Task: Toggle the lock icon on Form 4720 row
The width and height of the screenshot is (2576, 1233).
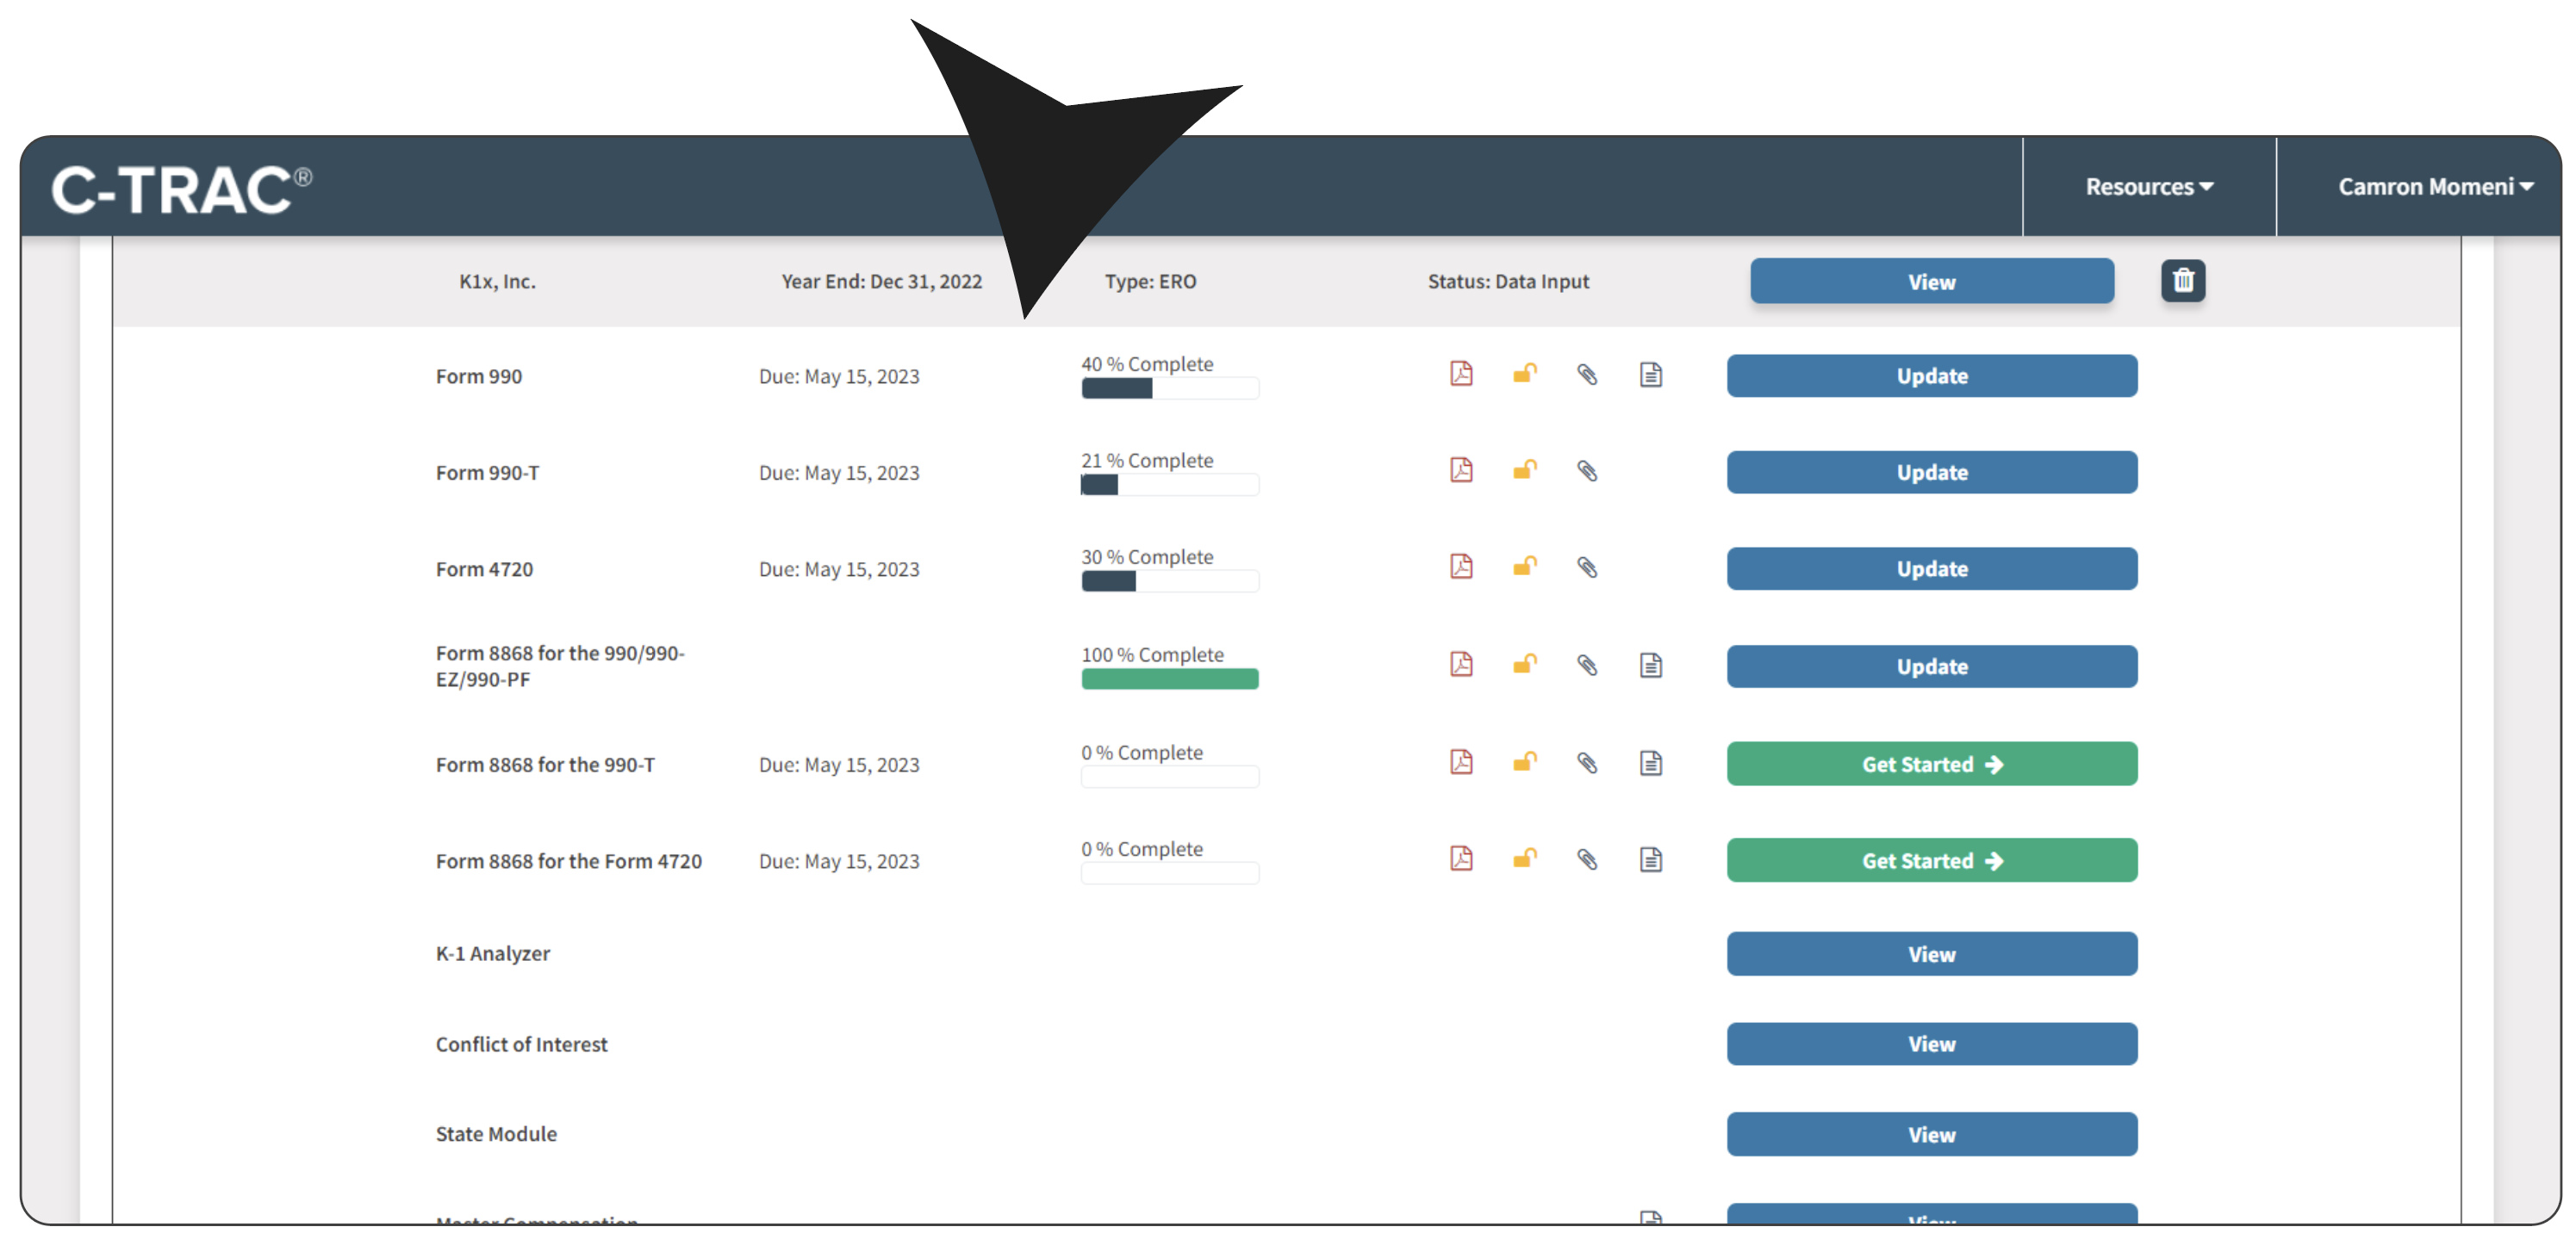Action: [x=1524, y=567]
